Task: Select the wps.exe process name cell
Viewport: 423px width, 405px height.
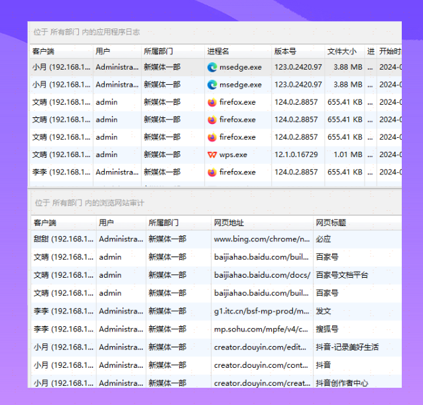Action: pyautogui.click(x=238, y=154)
